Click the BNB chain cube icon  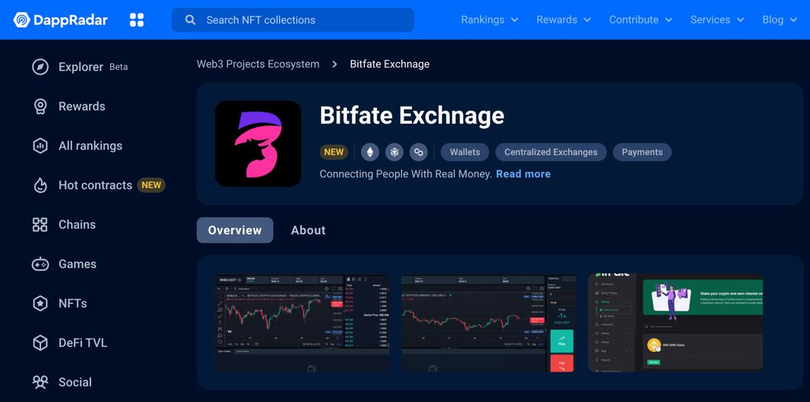(394, 152)
